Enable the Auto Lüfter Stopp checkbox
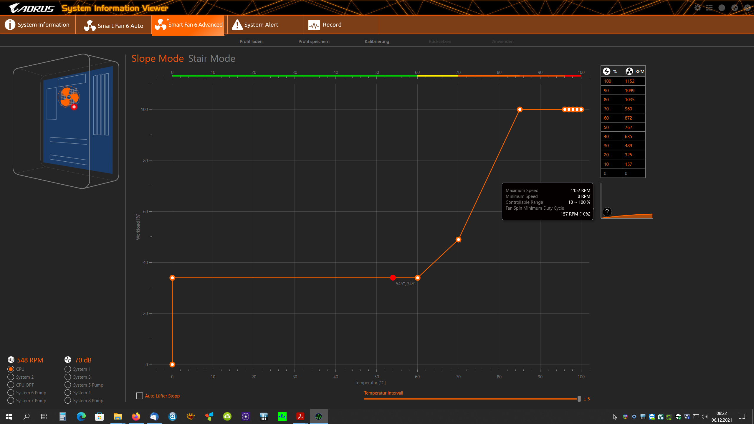Image resolution: width=754 pixels, height=424 pixels. pyautogui.click(x=140, y=396)
